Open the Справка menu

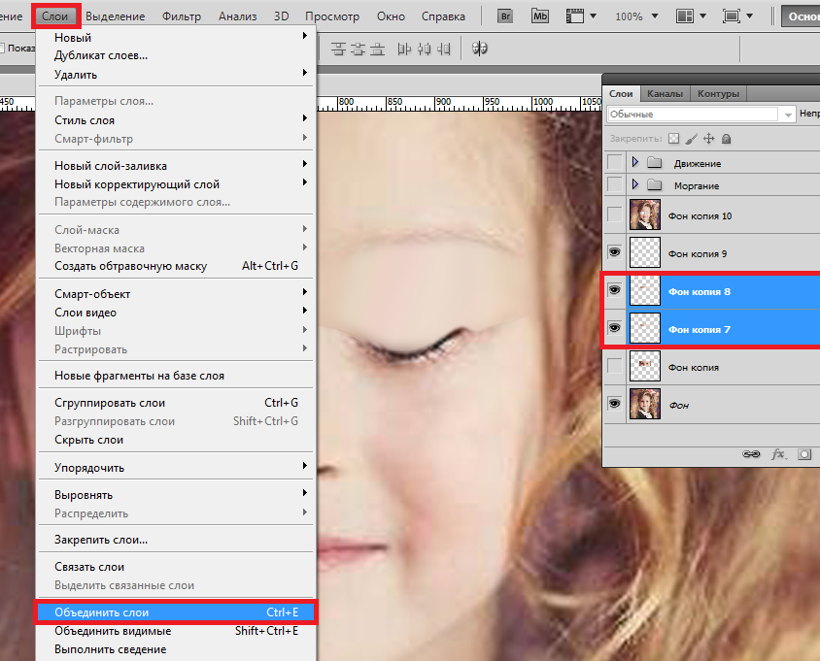point(443,17)
